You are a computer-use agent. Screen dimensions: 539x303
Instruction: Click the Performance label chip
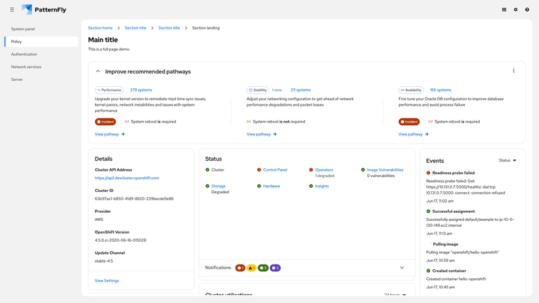point(109,90)
